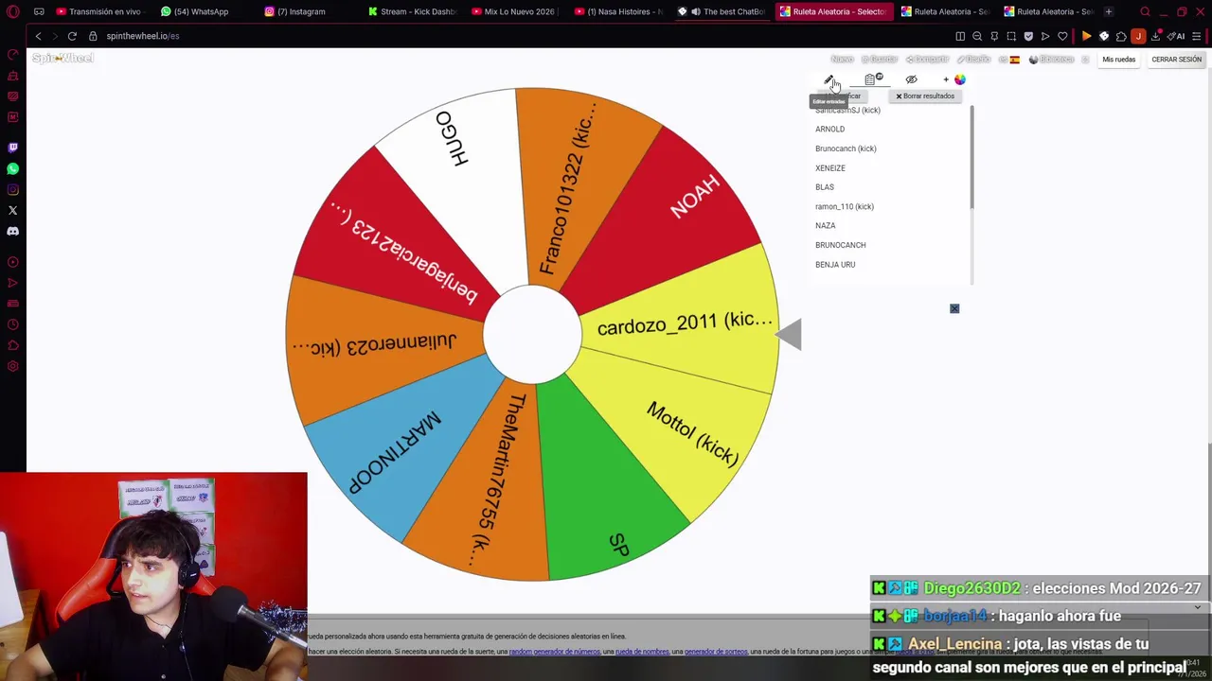Click the pencil edit entries icon
Viewport: 1212px width, 681px height.
(829, 79)
